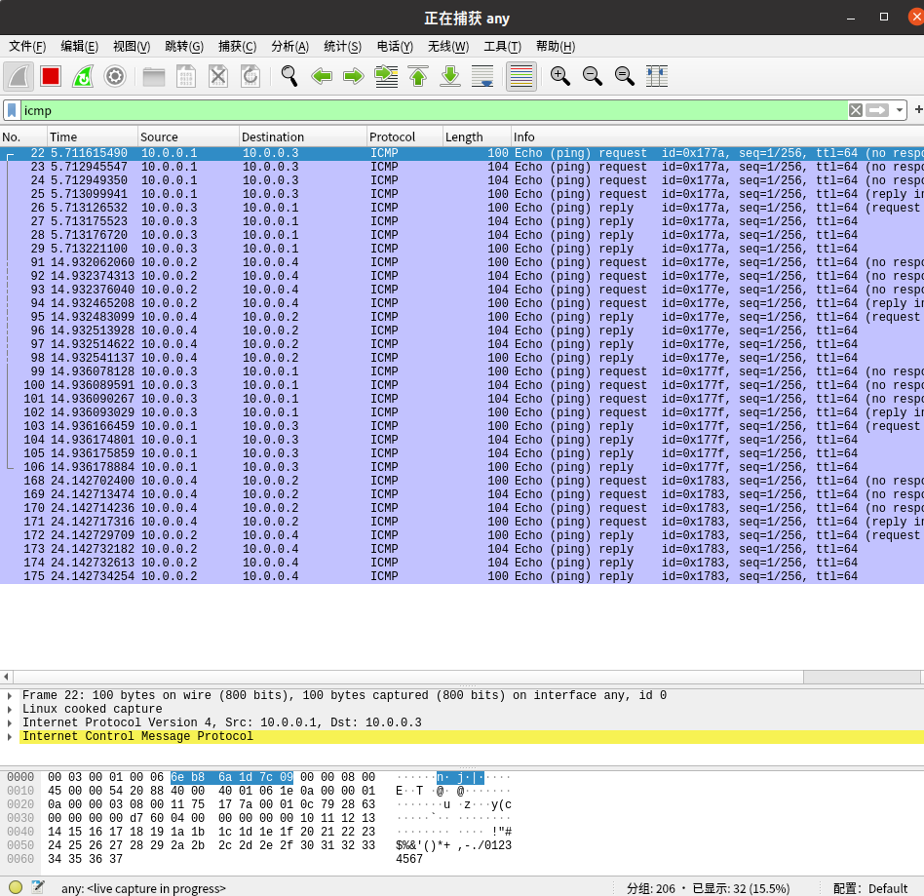Save this capture file icon
The height and width of the screenshot is (896, 924).
point(186,77)
